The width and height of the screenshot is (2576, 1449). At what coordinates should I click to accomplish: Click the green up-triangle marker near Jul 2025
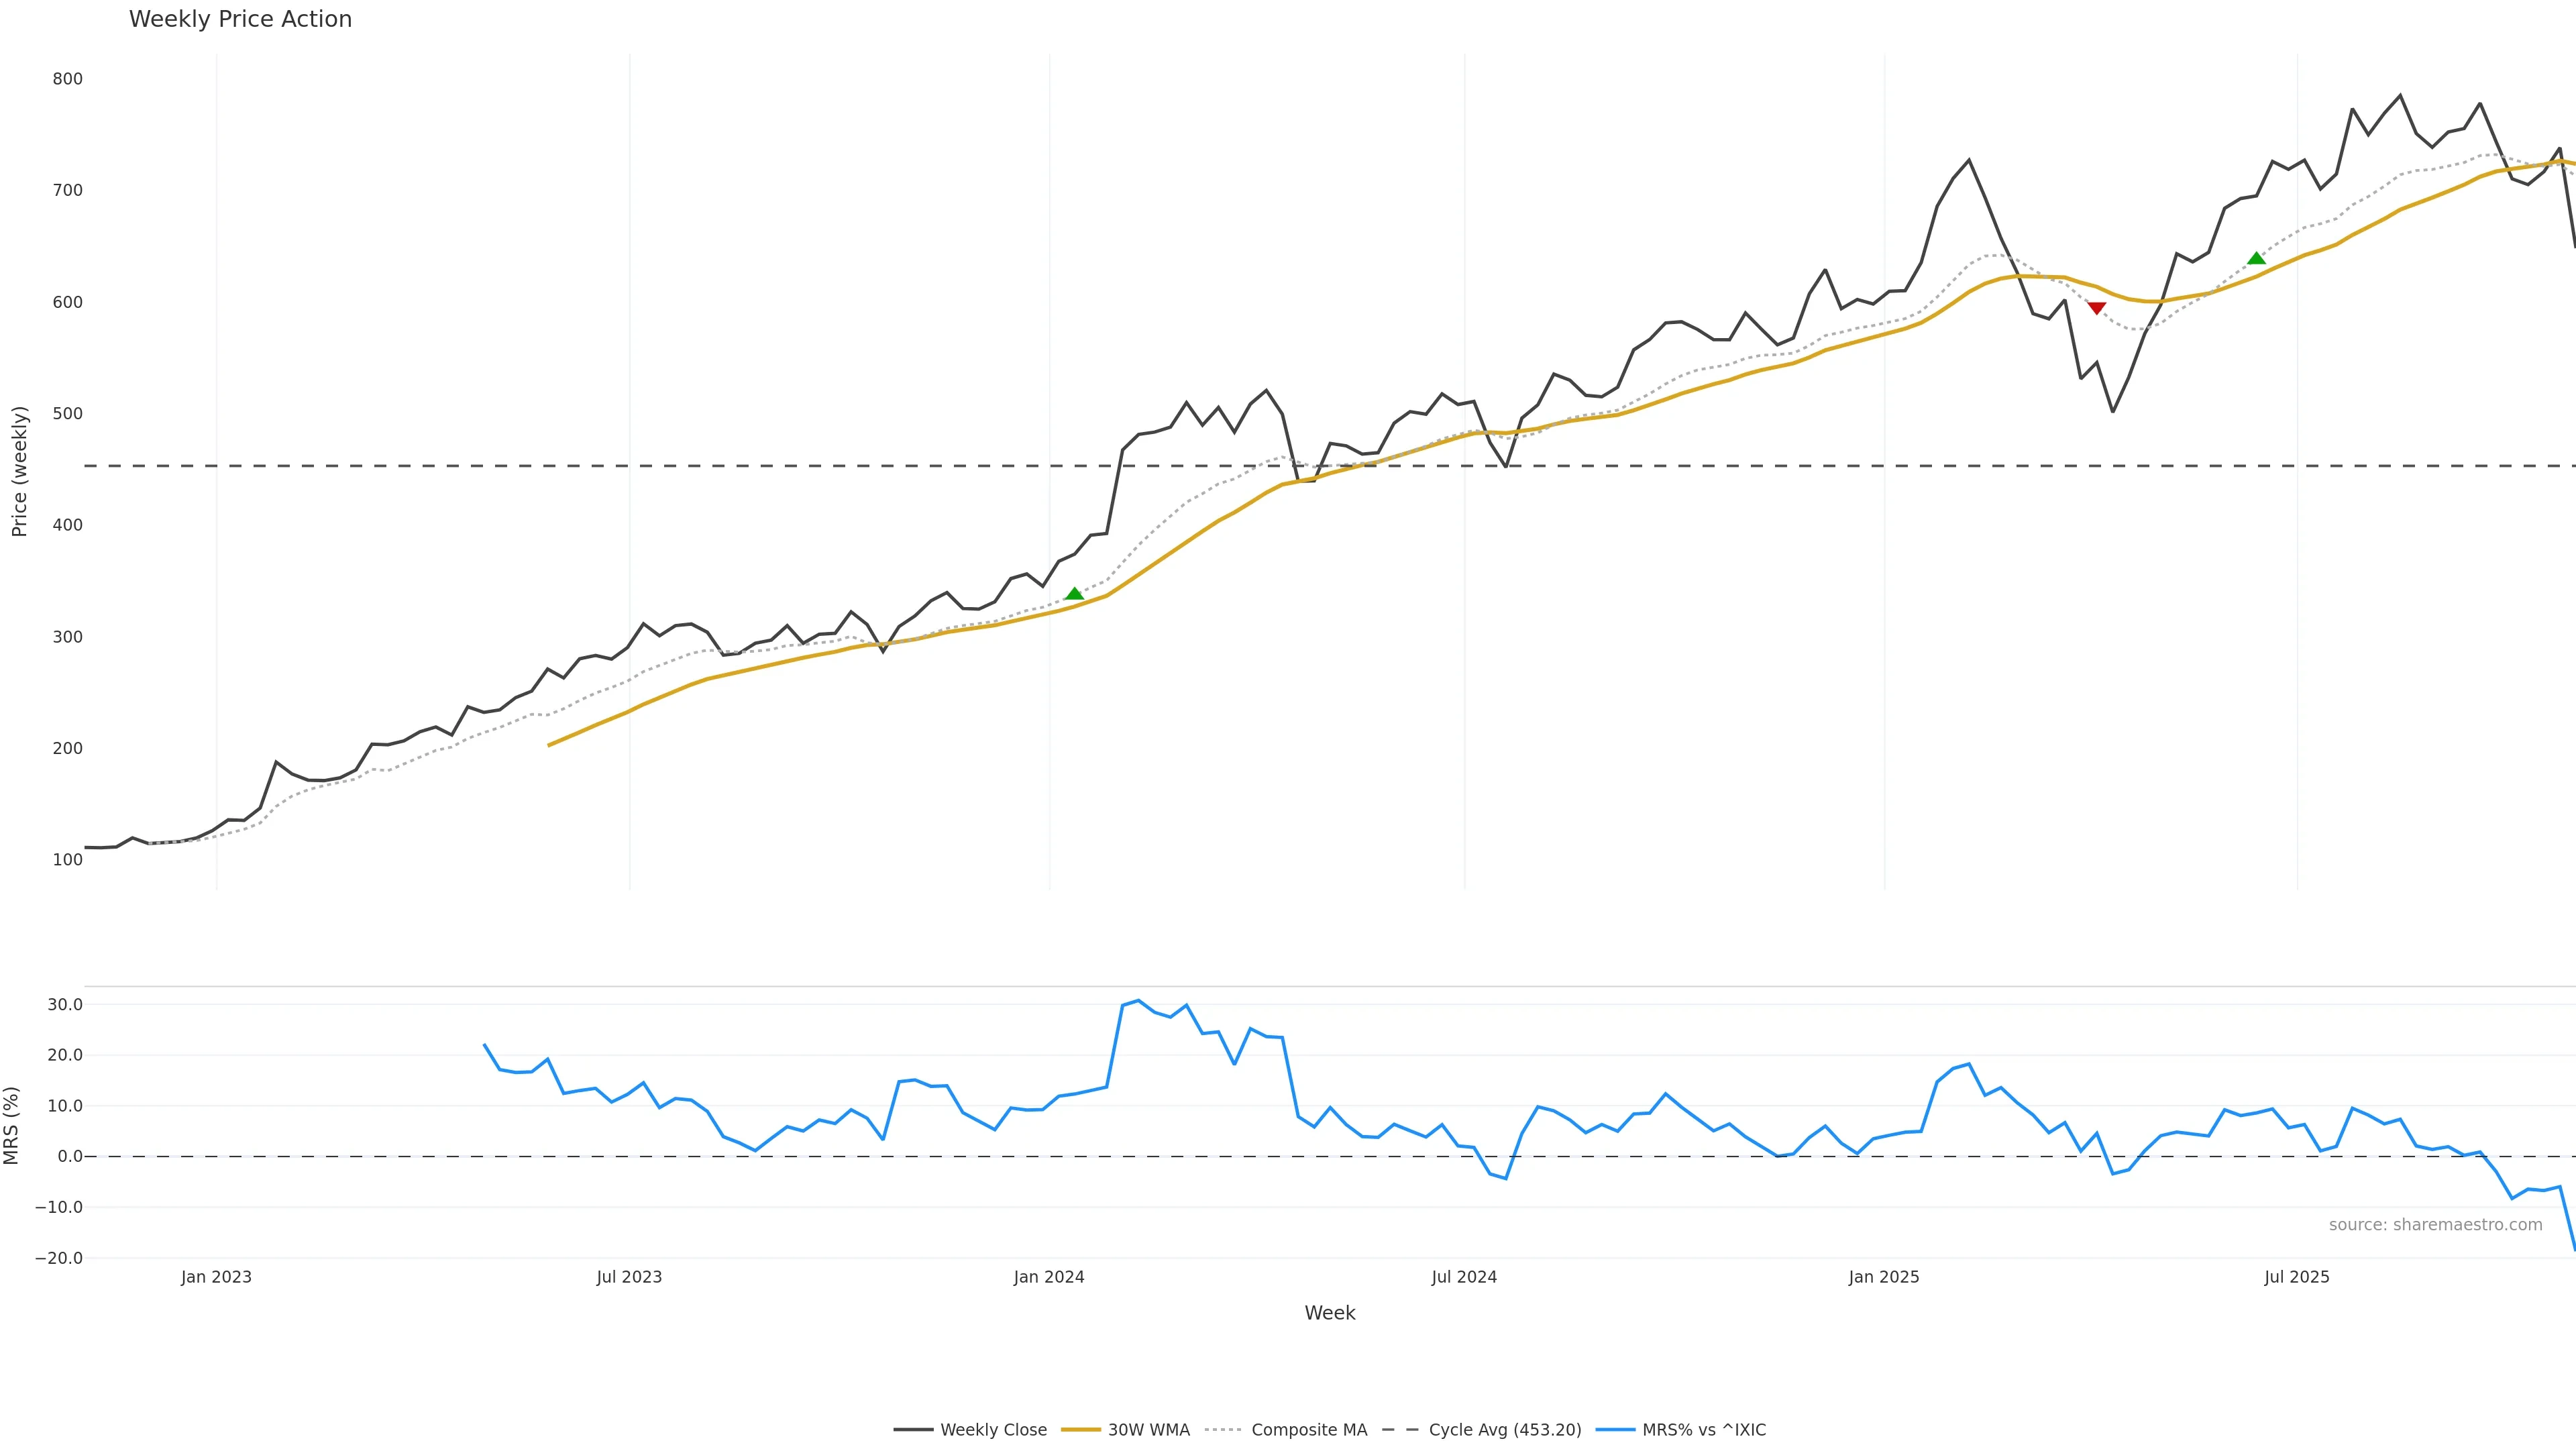pyautogui.click(x=2256, y=258)
